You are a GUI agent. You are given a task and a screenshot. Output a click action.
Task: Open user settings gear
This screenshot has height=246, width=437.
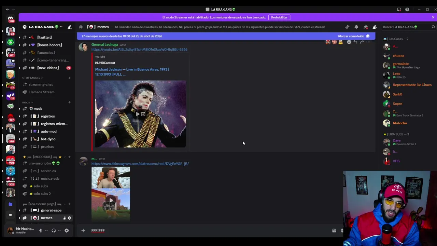click(67, 231)
